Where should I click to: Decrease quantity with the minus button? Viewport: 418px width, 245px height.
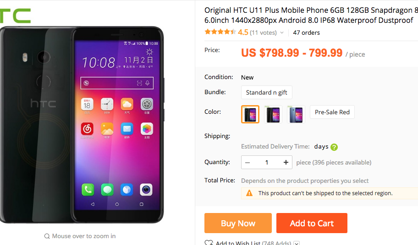tap(247, 162)
